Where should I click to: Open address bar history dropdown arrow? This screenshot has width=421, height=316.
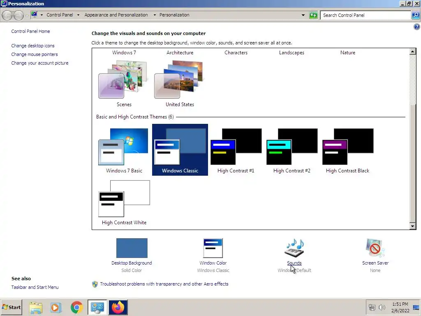click(303, 15)
